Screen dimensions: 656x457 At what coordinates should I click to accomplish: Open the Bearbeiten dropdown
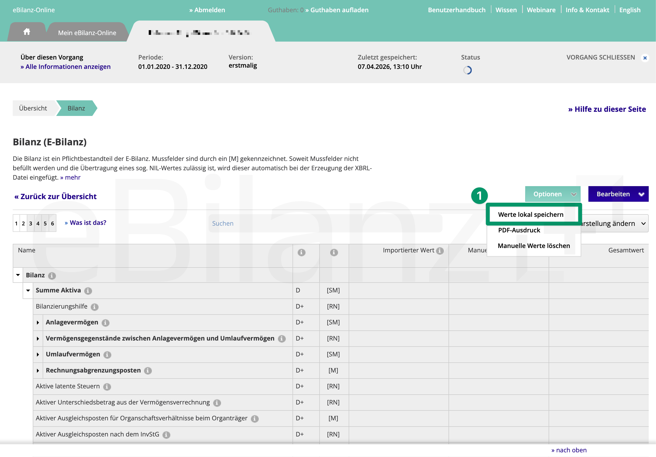[618, 194]
